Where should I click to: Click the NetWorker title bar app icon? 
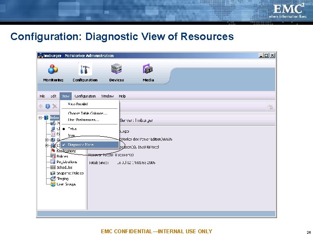point(40,56)
